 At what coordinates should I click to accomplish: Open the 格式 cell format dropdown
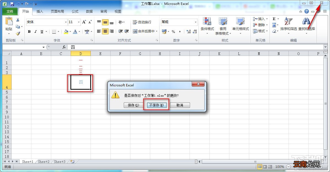(x=260, y=31)
